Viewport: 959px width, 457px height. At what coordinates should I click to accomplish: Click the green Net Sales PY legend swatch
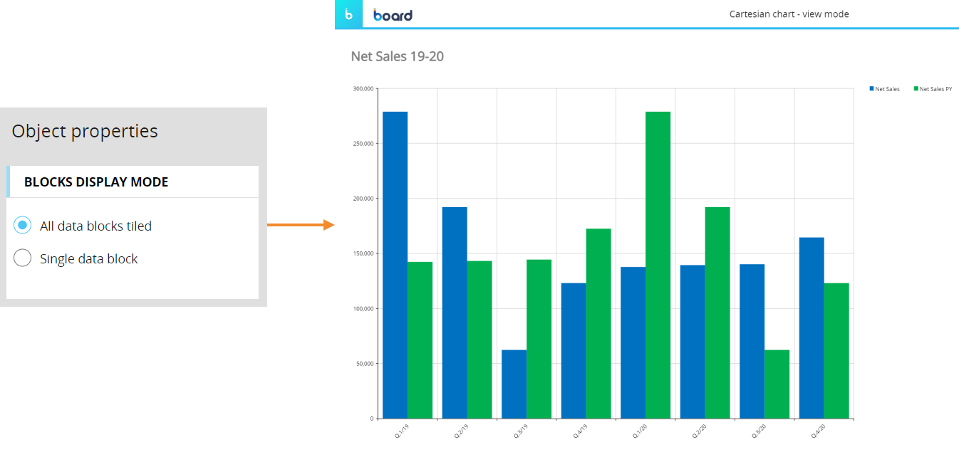(x=916, y=89)
